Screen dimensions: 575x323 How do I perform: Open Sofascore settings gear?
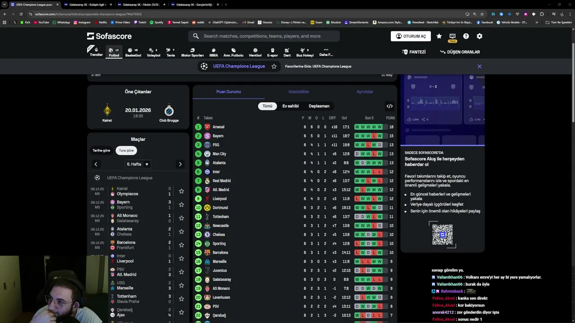coord(479,36)
